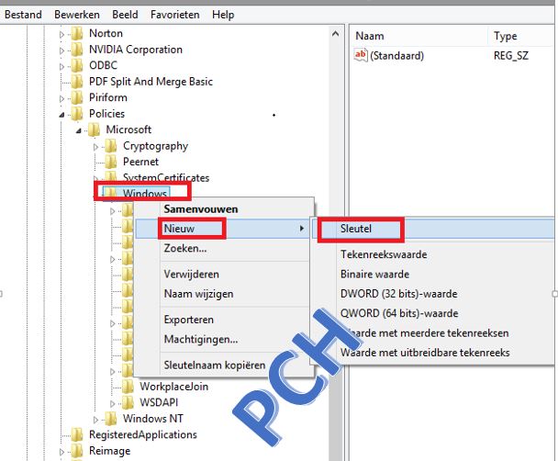The width and height of the screenshot is (558, 461).
Task: Expand the Cryptography key
Action: pos(95,147)
